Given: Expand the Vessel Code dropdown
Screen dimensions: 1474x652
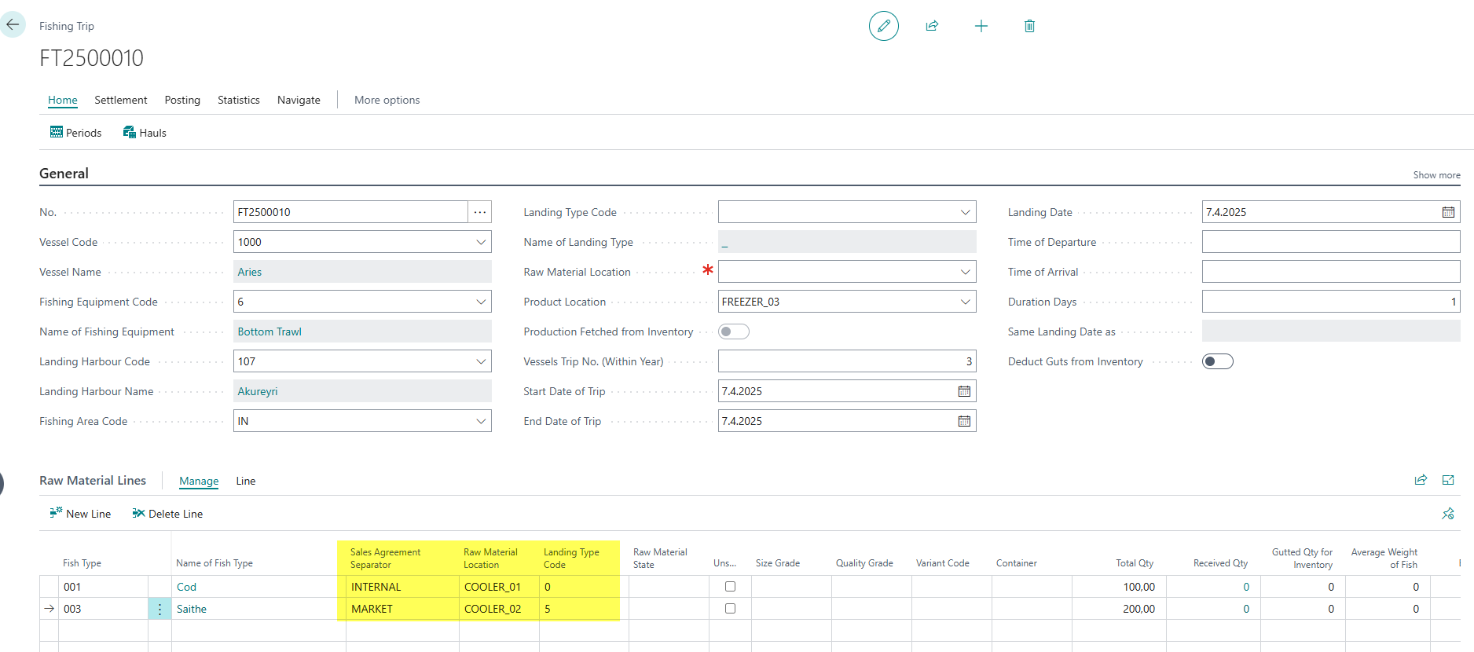Looking at the screenshot, I should [x=481, y=242].
